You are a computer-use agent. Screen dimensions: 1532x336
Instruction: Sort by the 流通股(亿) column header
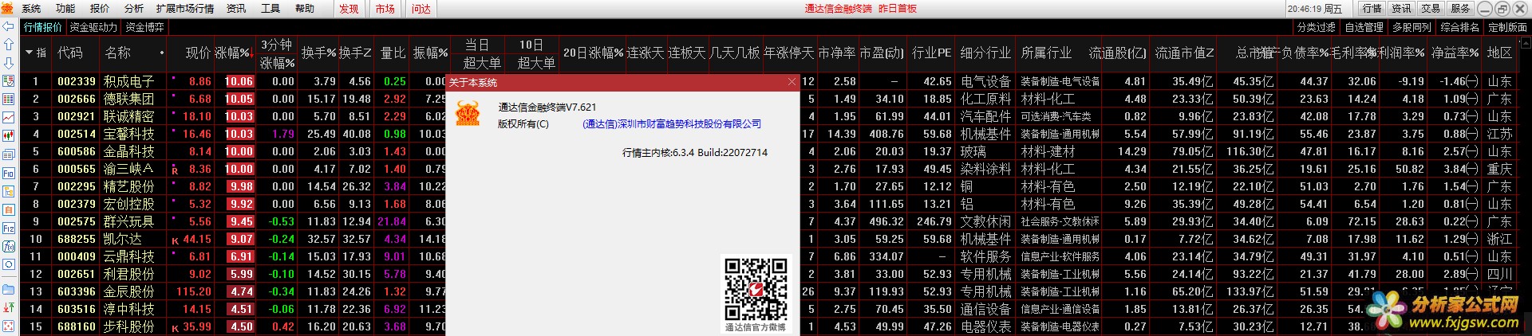point(1117,53)
